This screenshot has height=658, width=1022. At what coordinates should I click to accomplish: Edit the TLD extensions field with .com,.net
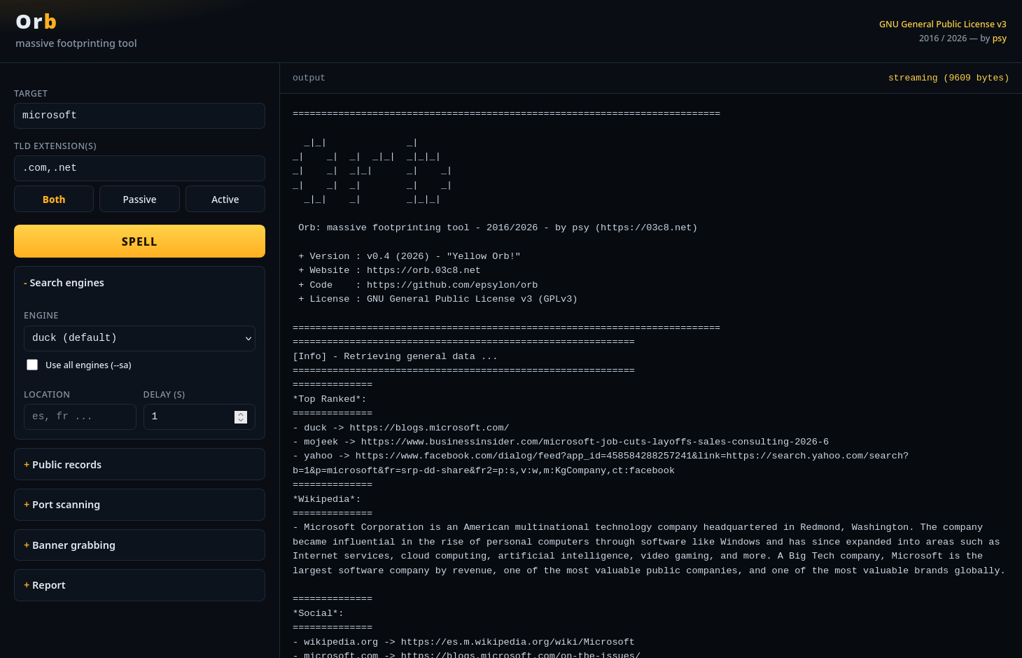point(139,168)
